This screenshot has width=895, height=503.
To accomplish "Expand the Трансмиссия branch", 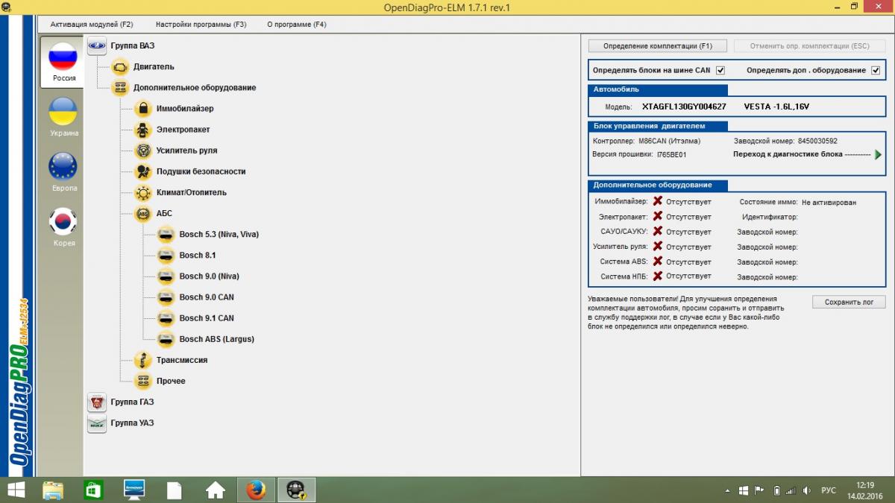I will 143,360.
